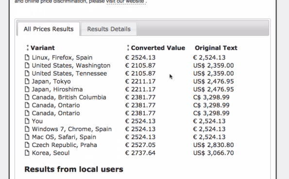
Task: Click document icon beside Mac OS, Safari, Spain
Action: 27,137
